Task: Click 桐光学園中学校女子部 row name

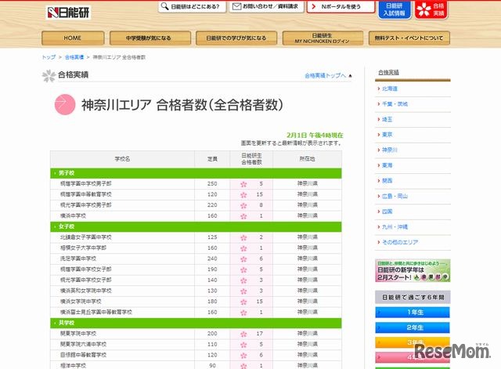Action: point(85,280)
